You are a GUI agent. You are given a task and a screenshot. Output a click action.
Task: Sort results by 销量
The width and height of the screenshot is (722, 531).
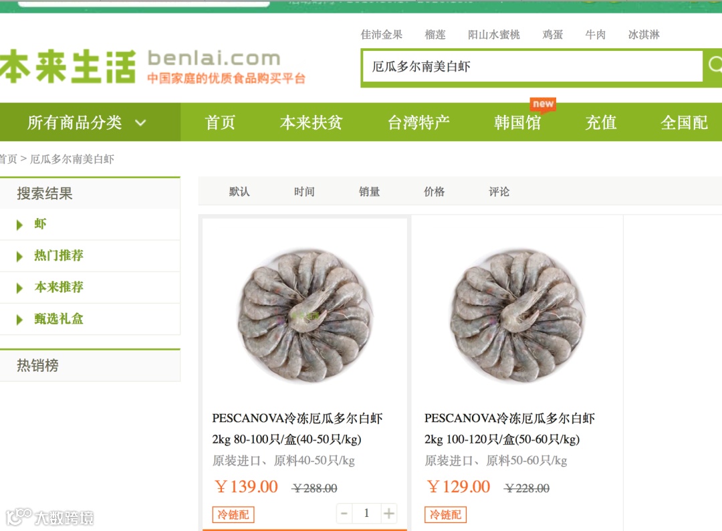(369, 191)
